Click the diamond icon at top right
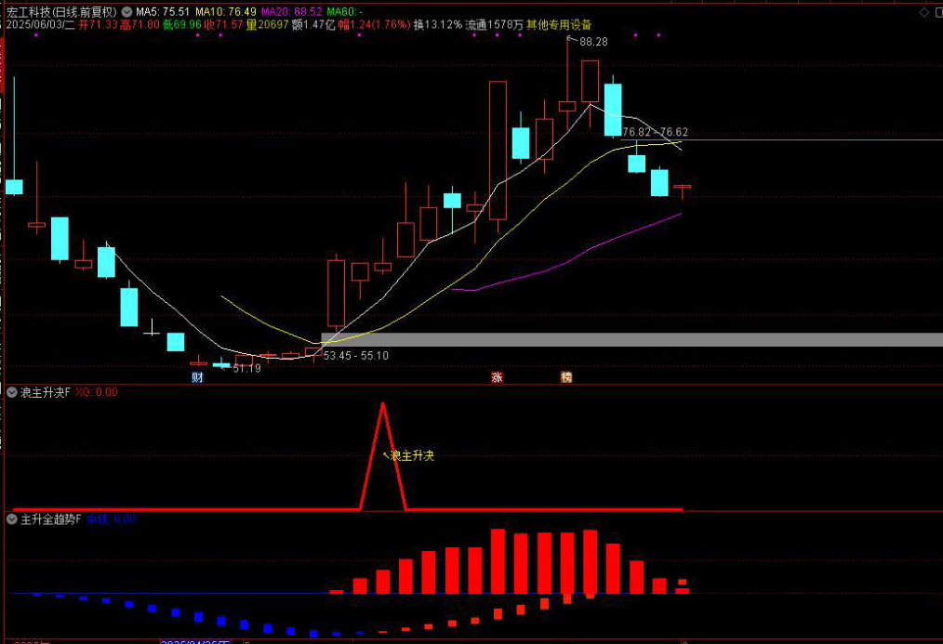This screenshot has width=943, height=644. 923,12
